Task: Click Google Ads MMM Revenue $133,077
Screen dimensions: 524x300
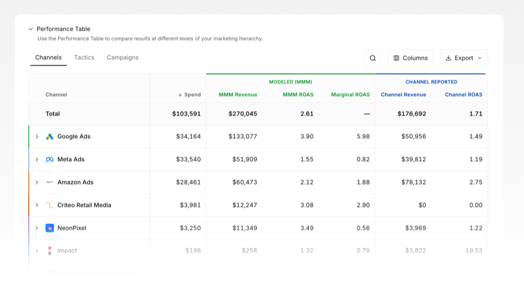Action: pos(243,136)
